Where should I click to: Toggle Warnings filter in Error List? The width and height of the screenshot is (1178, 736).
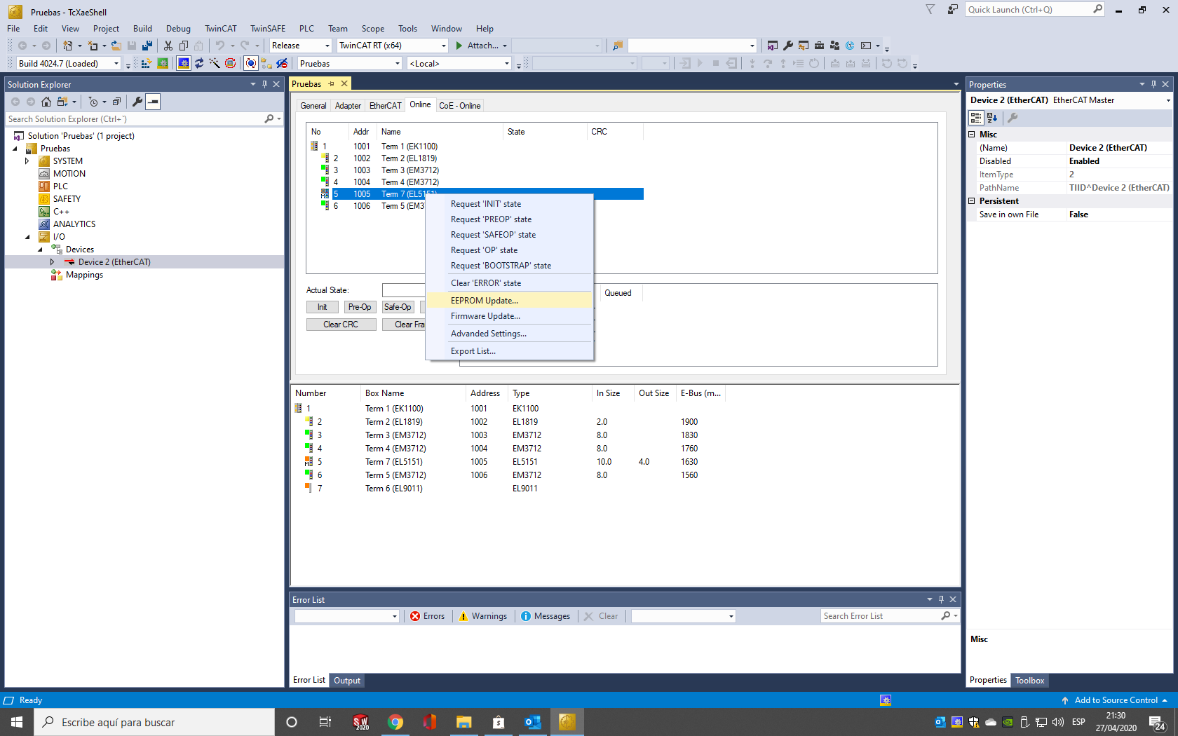point(482,616)
